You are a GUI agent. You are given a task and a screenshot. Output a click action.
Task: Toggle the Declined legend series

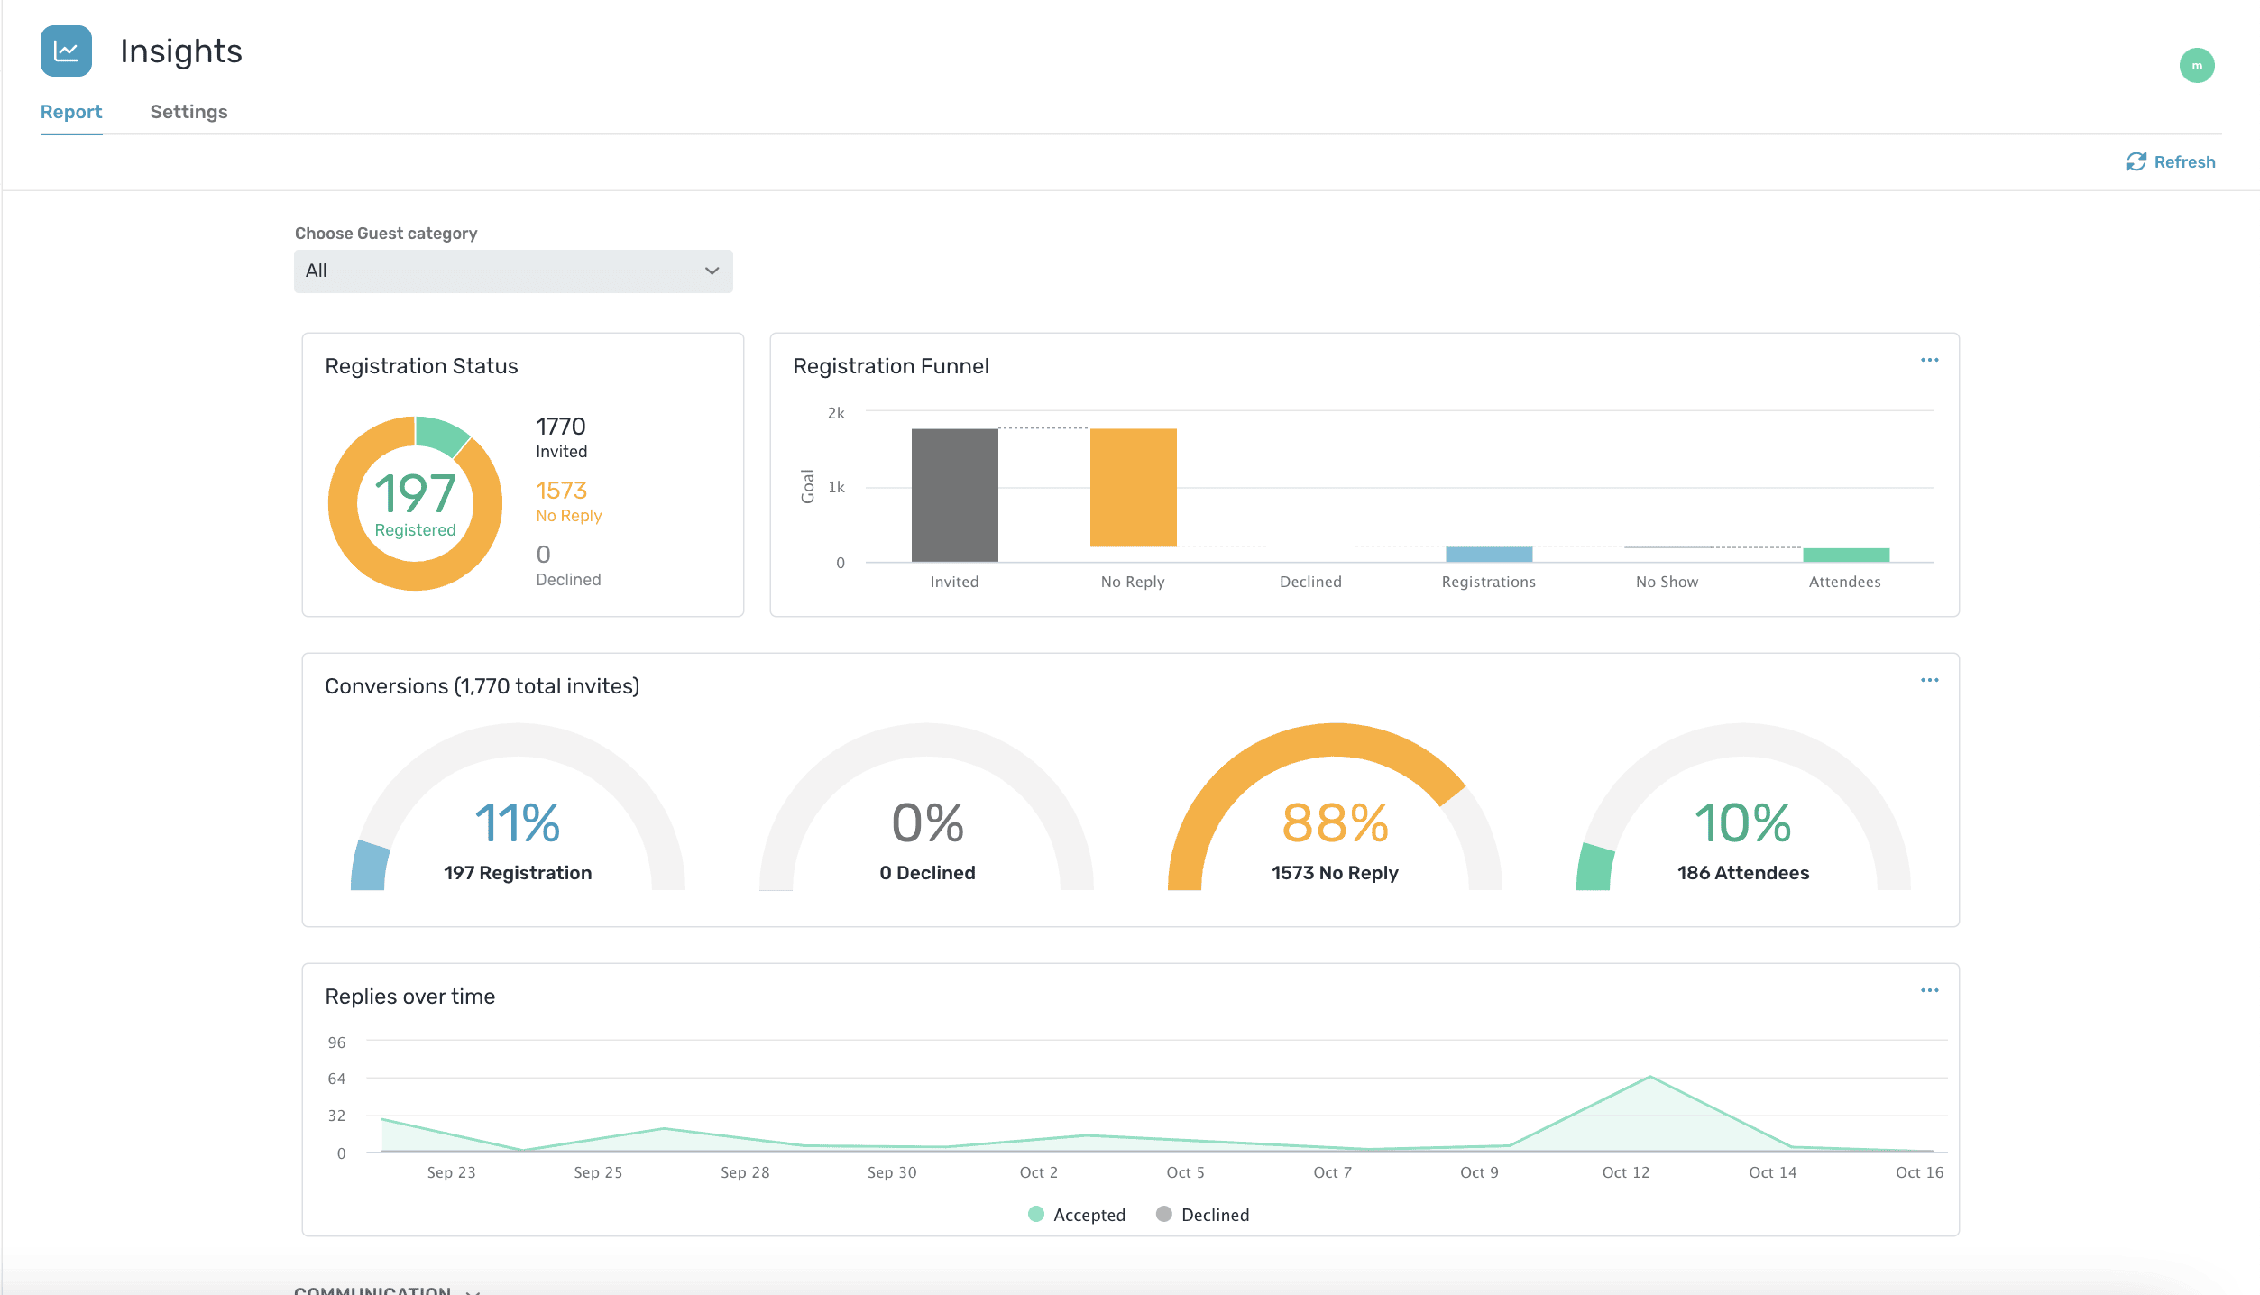coord(1203,1215)
